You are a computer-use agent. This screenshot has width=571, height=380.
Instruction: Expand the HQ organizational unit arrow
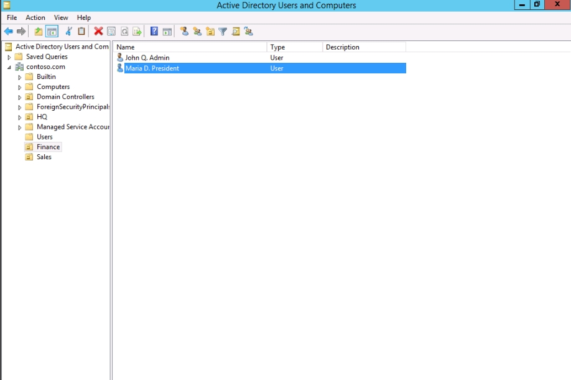tap(20, 118)
